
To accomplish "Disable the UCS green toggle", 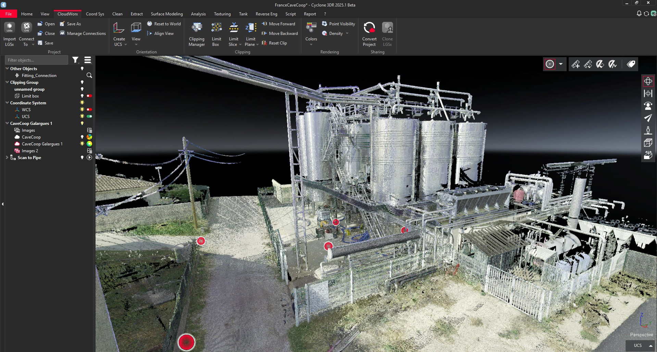I will (x=89, y=116).
